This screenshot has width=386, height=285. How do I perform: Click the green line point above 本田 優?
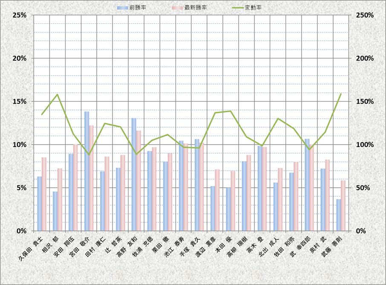point(230,111)
